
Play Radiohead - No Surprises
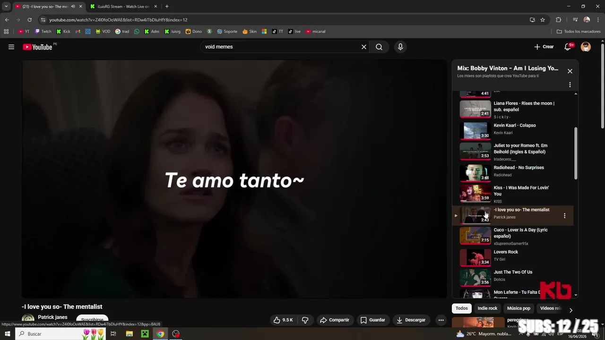click(513, 172)
